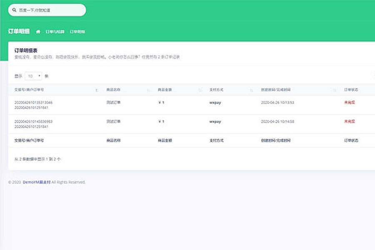
Task: Click timestamp 2020-04-26 10:13:53
Action: [x=277, y=102]
